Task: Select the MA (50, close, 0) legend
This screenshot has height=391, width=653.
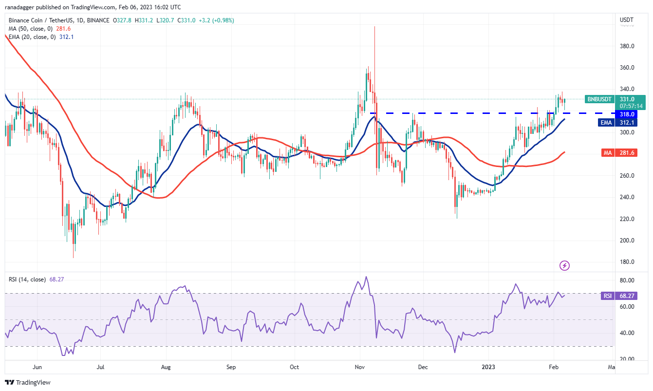Action: pyautogui.click(x=36, y=29)
